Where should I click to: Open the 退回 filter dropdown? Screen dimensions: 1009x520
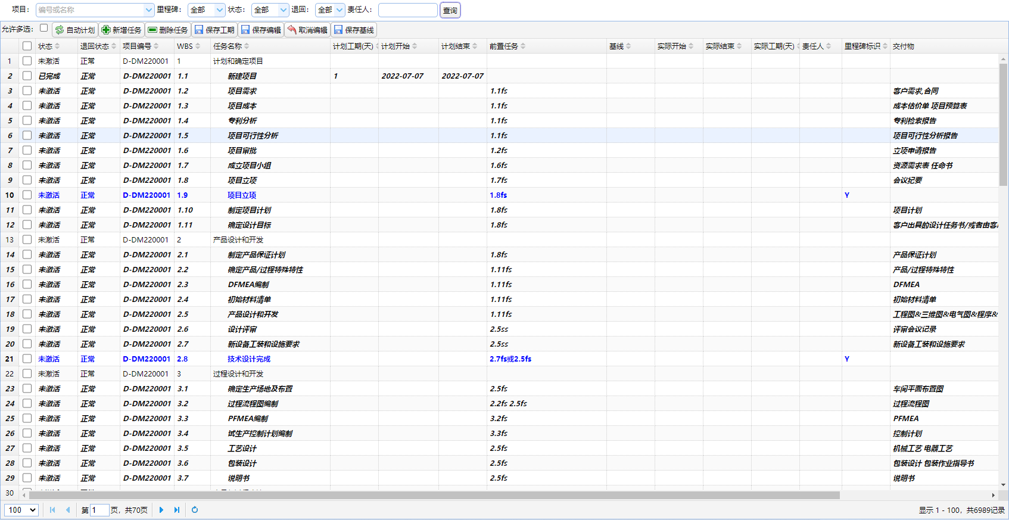coord(340,10)
